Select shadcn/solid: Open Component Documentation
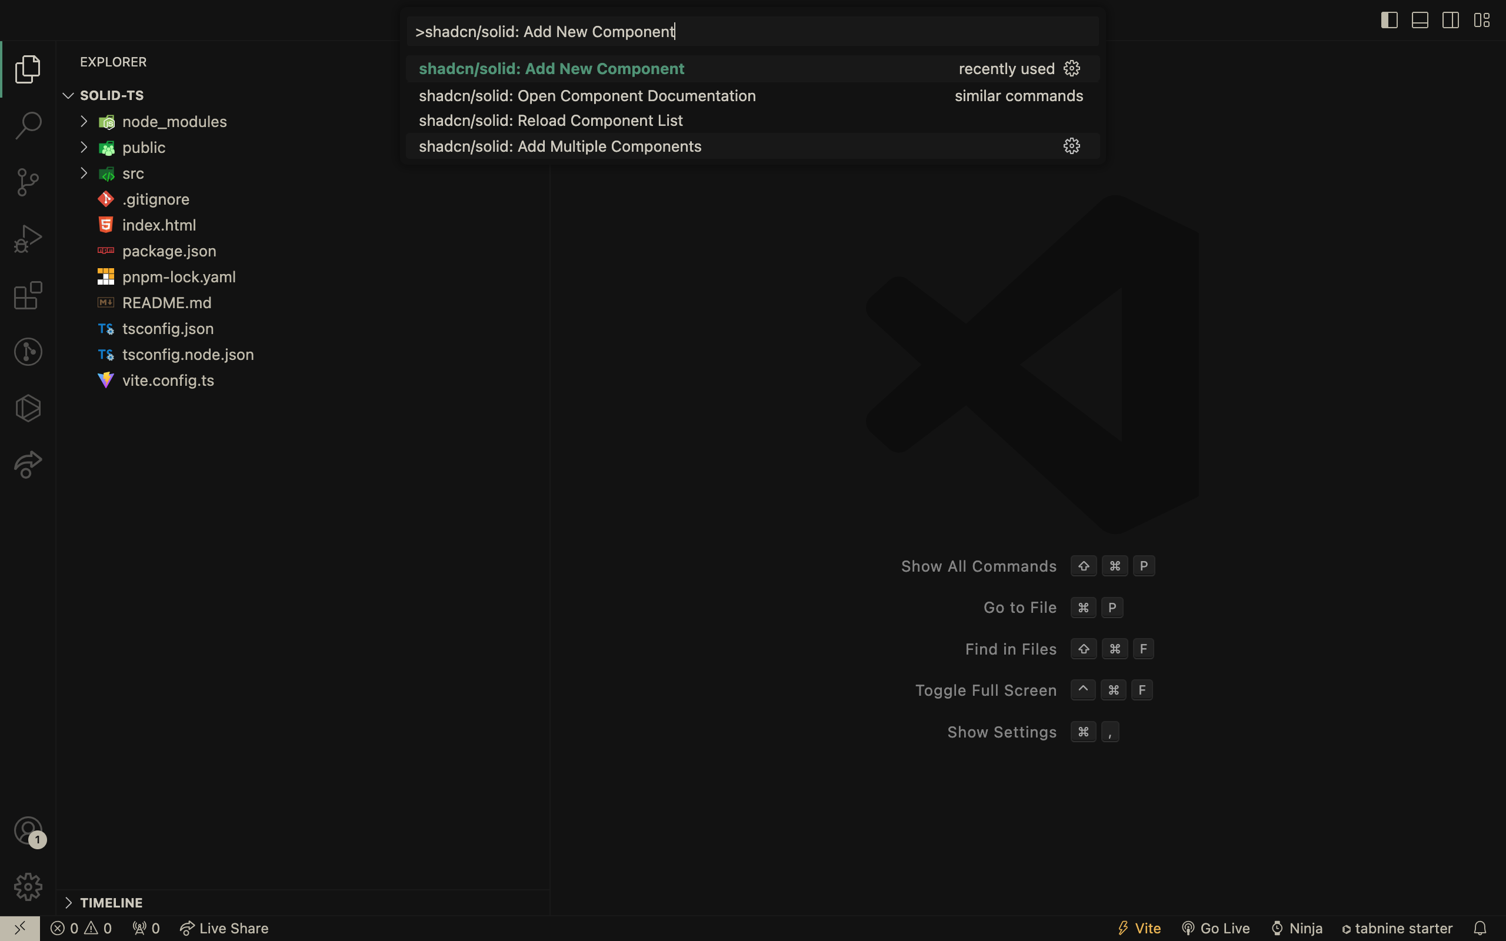This screenshot has height=941, width=1506. (587, 95)
